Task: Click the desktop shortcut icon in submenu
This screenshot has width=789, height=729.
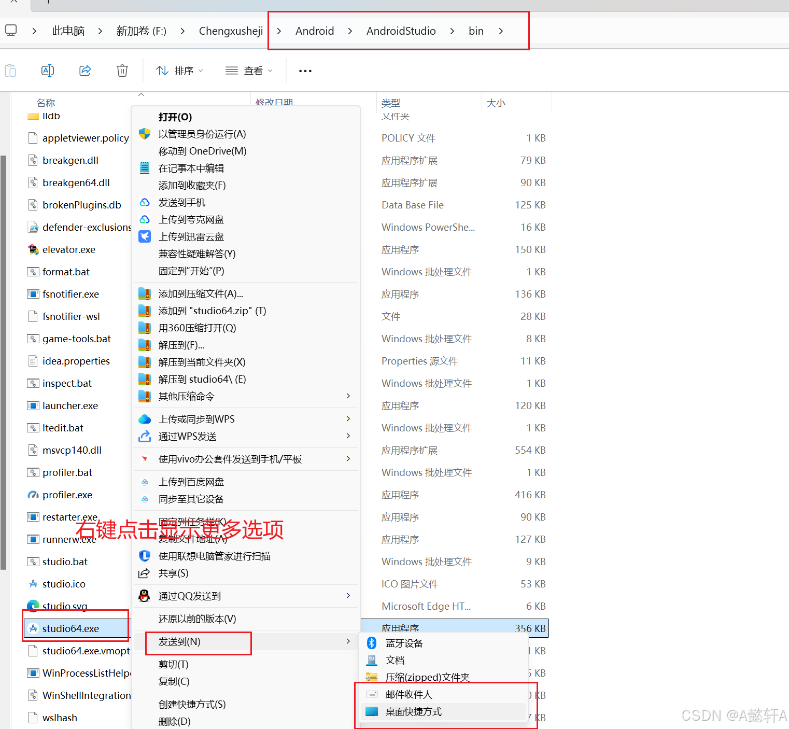Action: click(372, 711)
